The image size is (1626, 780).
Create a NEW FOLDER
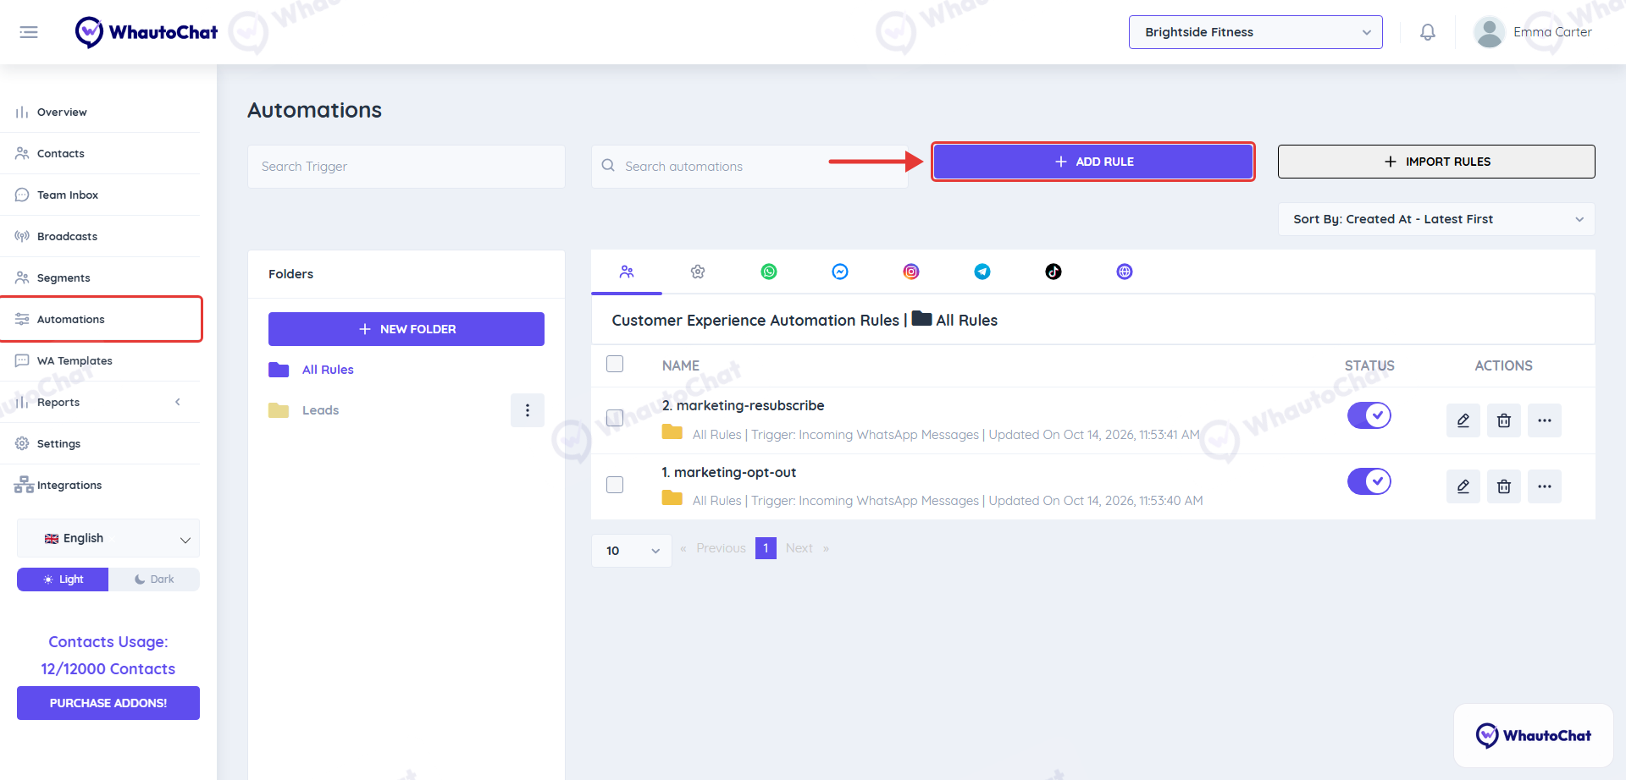[406, 329]
